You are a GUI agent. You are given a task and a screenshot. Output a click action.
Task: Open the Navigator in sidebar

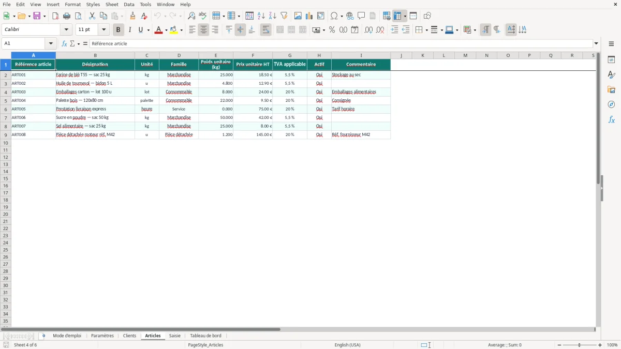coord(611,104)
